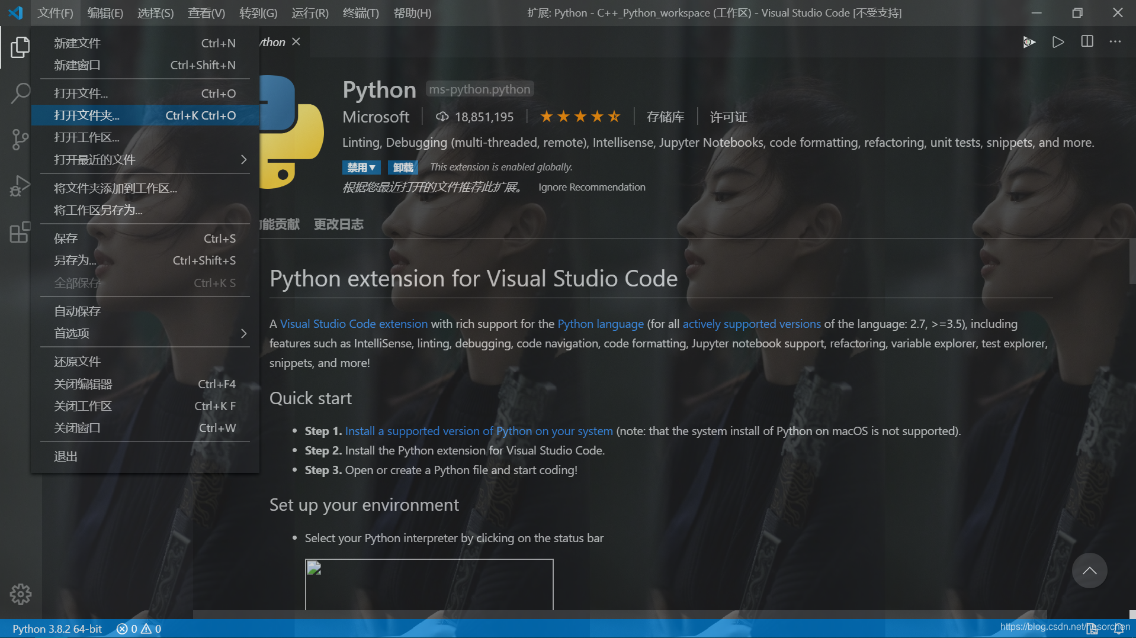1136x638 pixels.
Task: Click the Microsoft publisher name
Action: (376, 117)
